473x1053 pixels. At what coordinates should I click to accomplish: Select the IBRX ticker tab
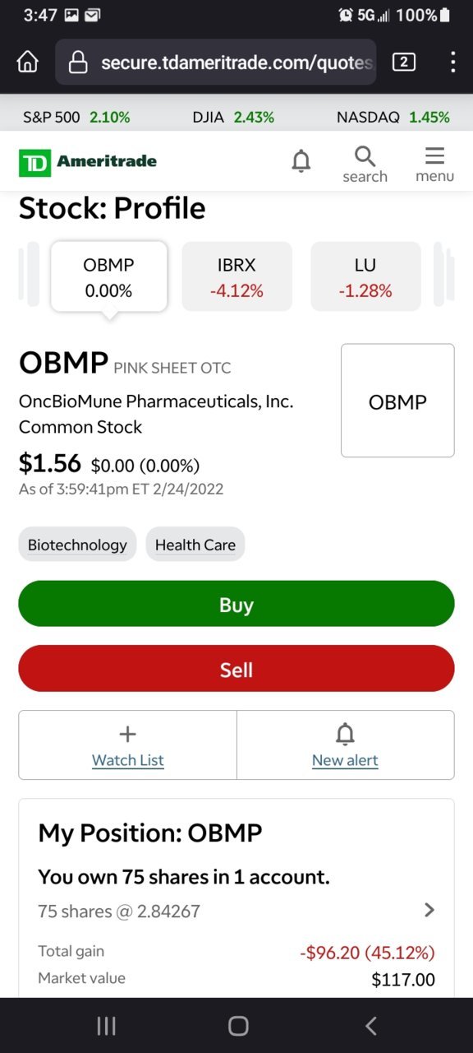pos(236,276)
